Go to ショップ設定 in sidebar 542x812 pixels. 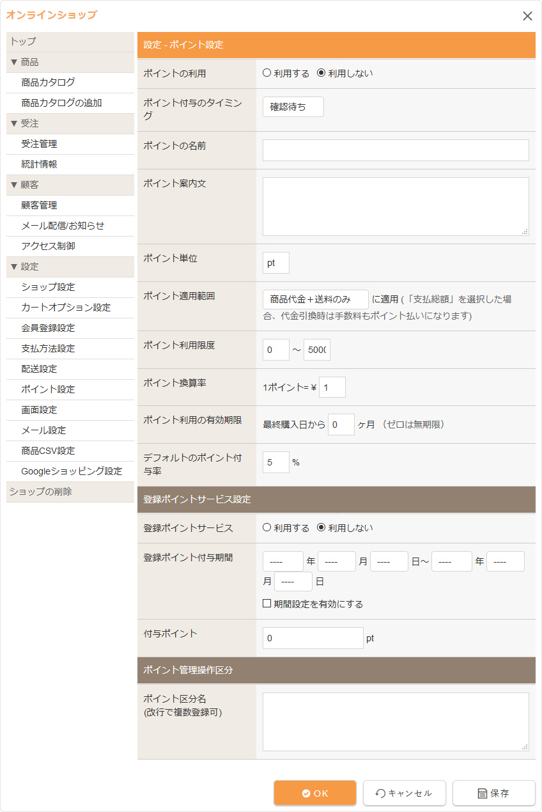[48, 287]
